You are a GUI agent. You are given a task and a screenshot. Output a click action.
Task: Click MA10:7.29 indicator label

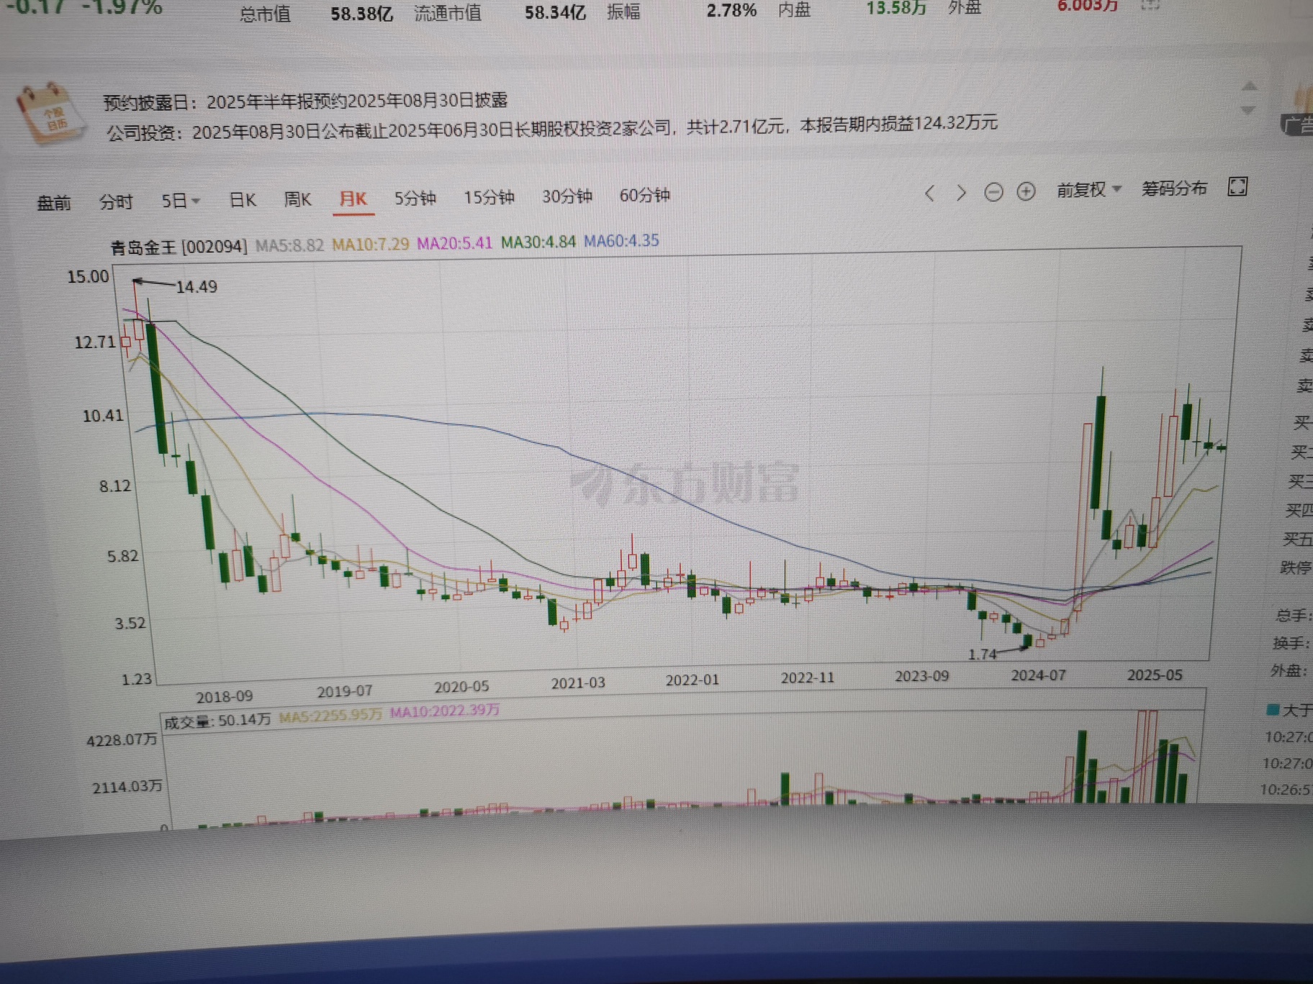(370, 244)
